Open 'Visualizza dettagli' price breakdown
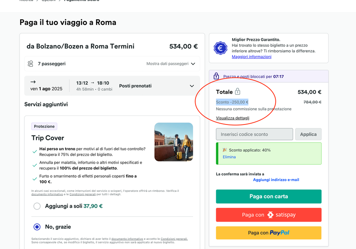Image resolution: width=356 pixels, height=249 pixels. coord(232,118)
